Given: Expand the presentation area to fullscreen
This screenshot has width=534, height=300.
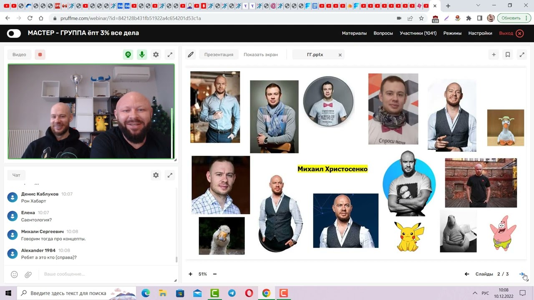Looking at the screenshot, I should point(522,55).
